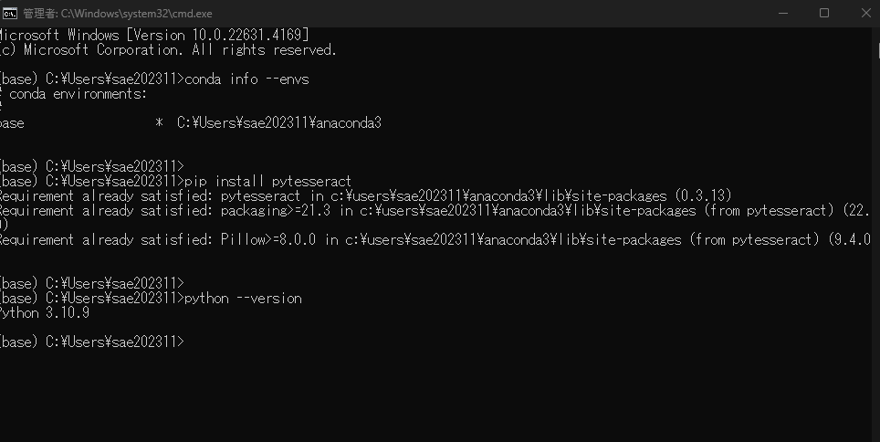Screen dimensions: 880x442
Task: Click the 'pip install pytesseract' command text
Action: click(267, 182)
